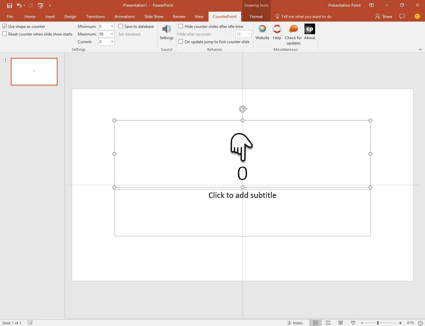Expand the Current value dropdown
Viewport: 425px width, 326px height.
tap(112, 42)
